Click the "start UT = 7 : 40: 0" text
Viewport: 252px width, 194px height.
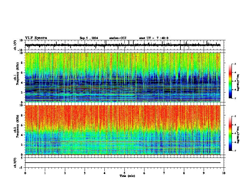(154, 38)
